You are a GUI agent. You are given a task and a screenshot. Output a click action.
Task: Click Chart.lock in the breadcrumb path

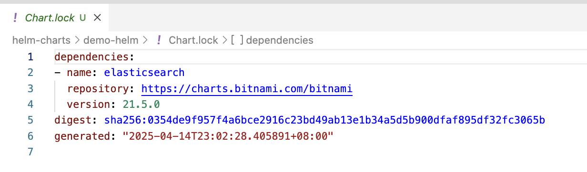(x=193, y=40)
